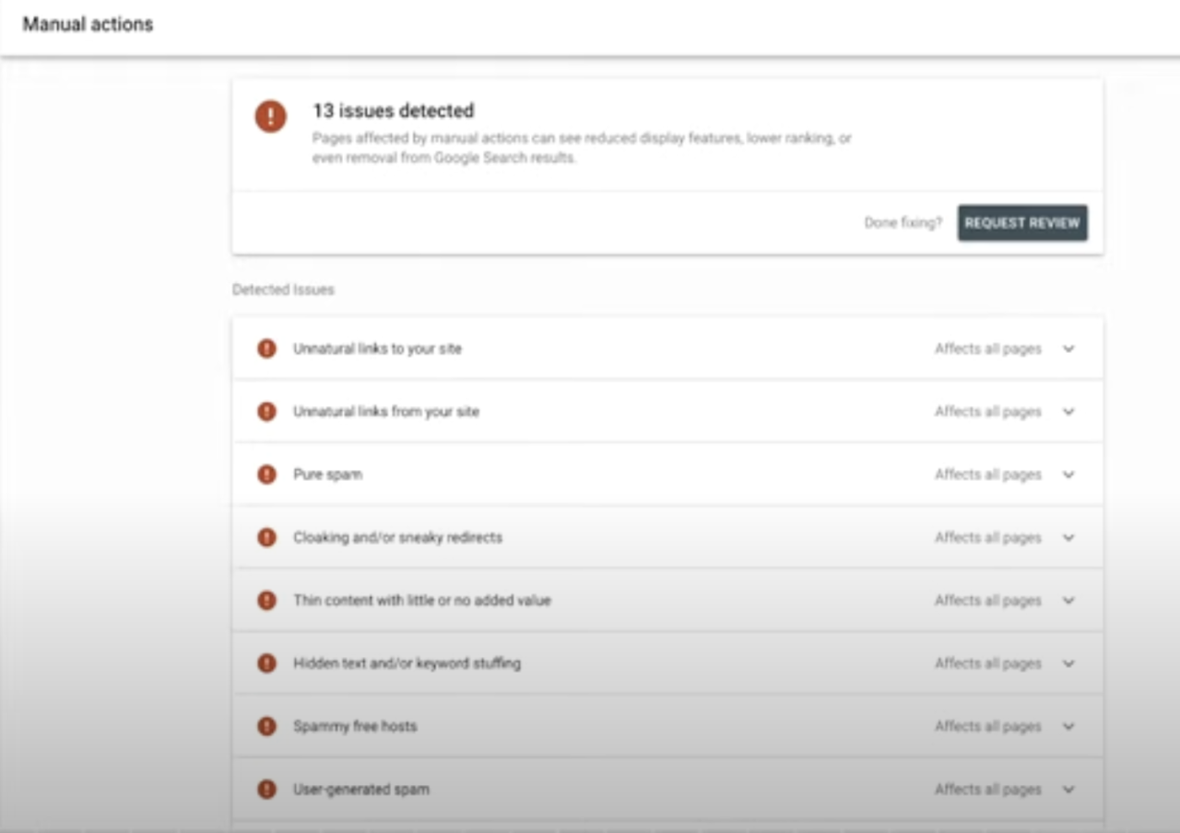Click the warning icon next to Thin content issue

click(x=267, y=600)
